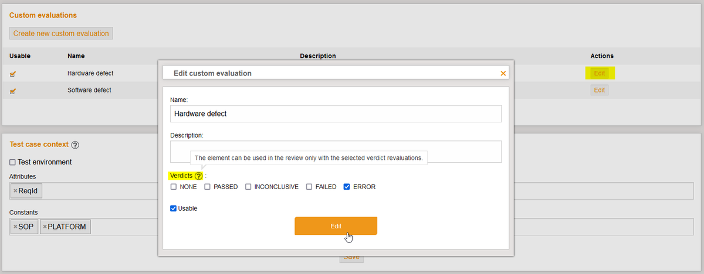
Task: Click the Custom evaluations section heading
Action: click(x=43, y=15)
